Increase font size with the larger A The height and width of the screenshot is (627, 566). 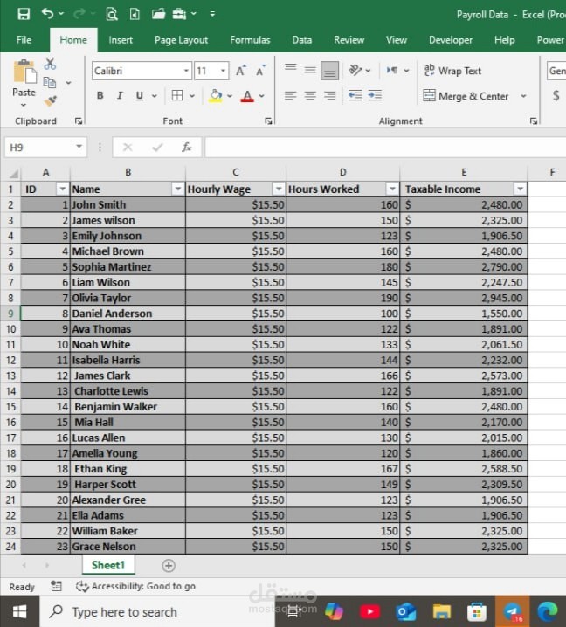(x=241, y=71)
